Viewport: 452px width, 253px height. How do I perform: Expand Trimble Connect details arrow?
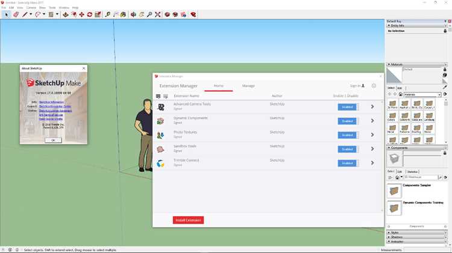(x=372, y=163)
